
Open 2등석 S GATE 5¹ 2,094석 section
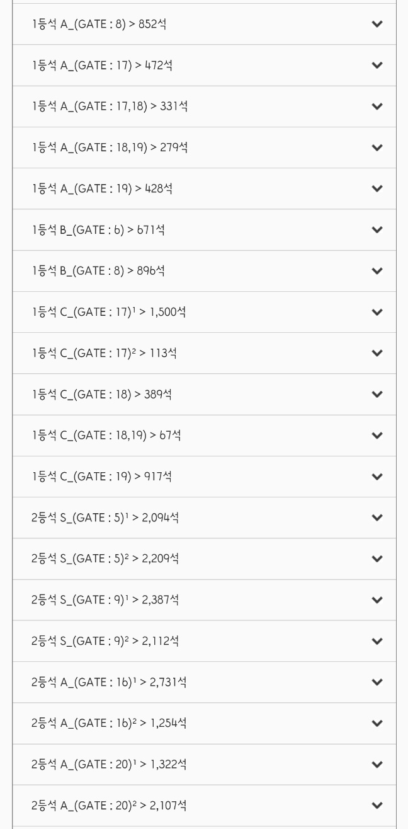(204, 518)
